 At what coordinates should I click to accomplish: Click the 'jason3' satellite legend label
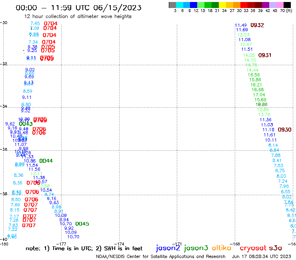point(196,248)
